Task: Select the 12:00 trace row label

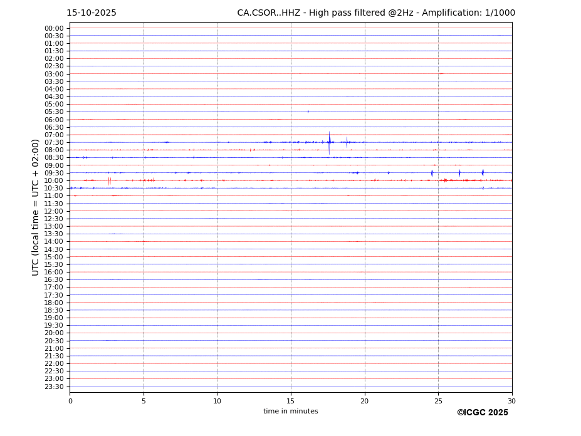Action: 54,211
